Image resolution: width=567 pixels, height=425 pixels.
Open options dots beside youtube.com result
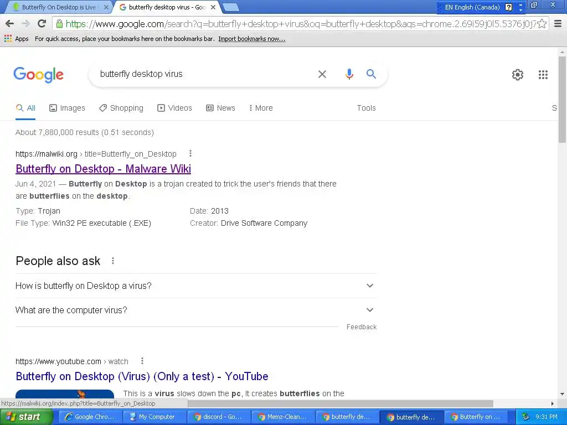coord(142,361)
